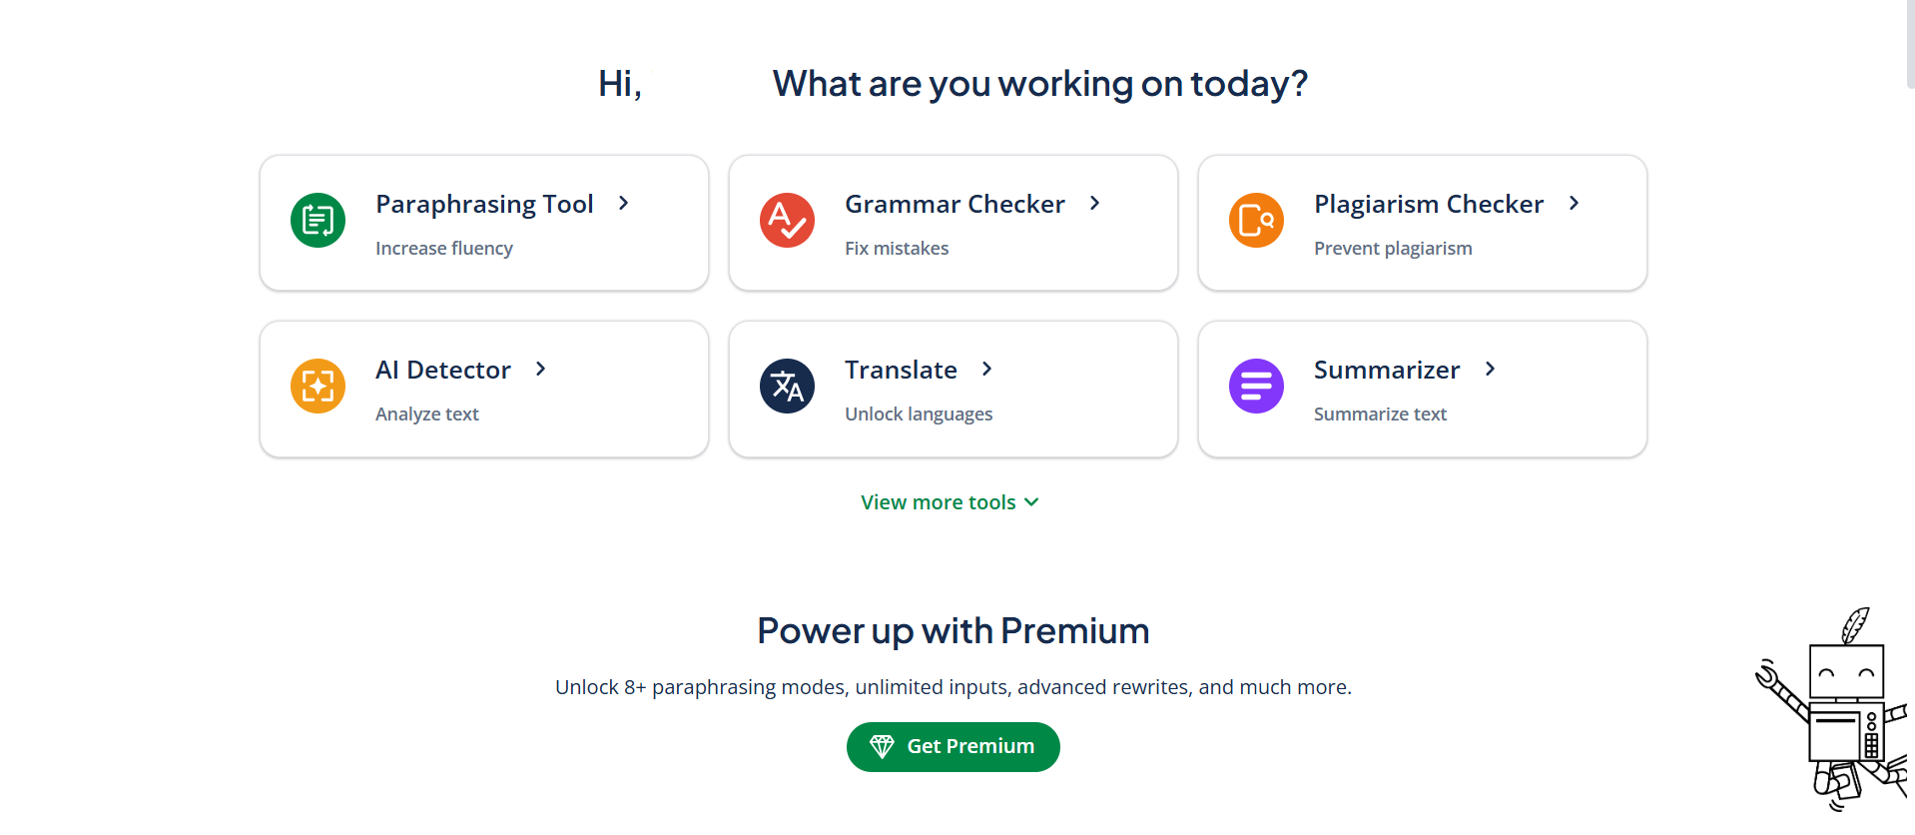Click the Get Premium button
Image resolution: width=1915 pixels, height=835 pixels.
pyautogui.click(x=953, y=747)
